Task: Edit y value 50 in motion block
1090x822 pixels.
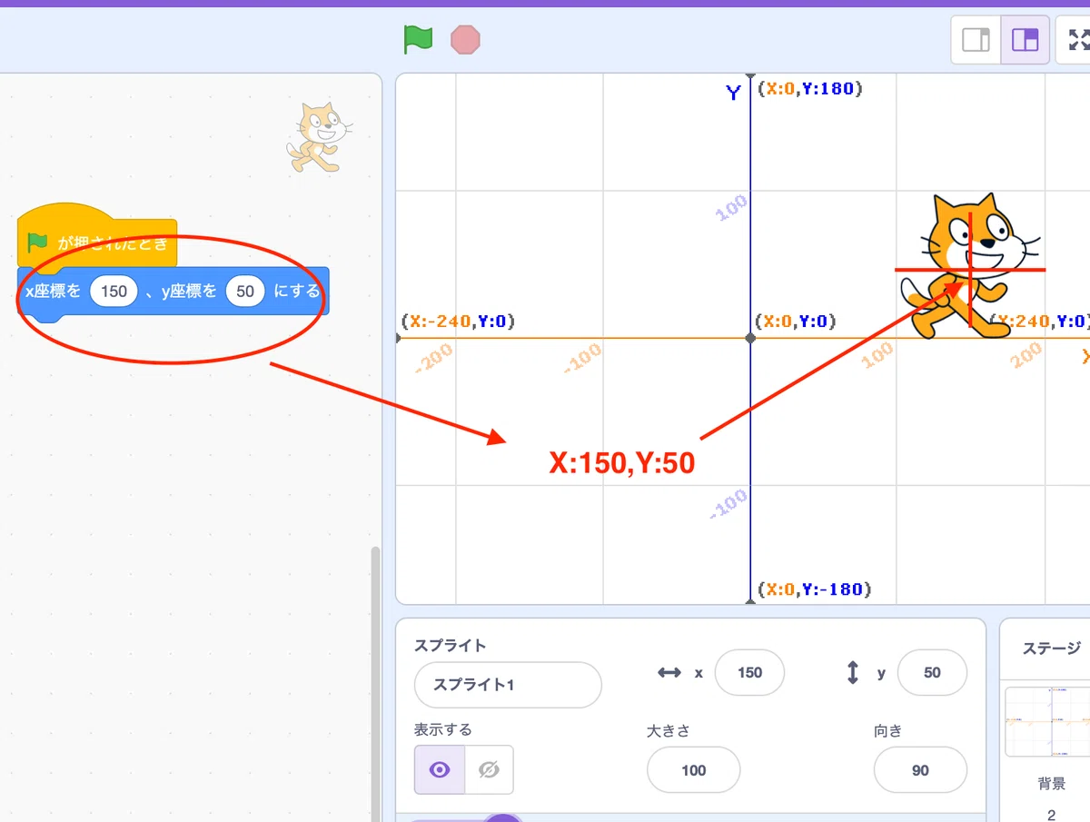Action: coord(245,292)
